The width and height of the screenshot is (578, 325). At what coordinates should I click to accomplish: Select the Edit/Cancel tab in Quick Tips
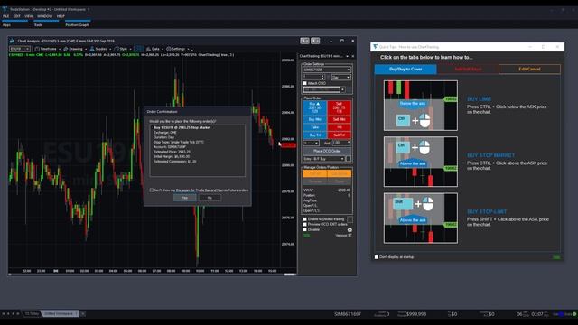(529, 70)
